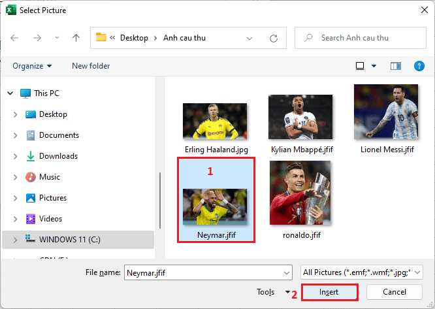
Task: Open the Organize menu
Action: coord(32,66)
